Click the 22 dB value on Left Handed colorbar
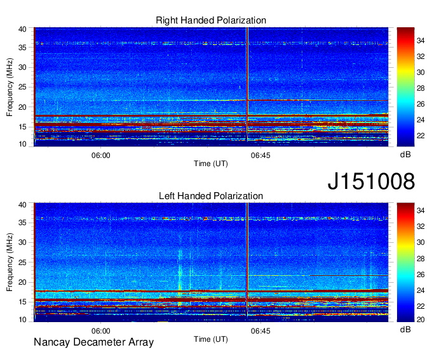Screen dimensions: 432x350 (x=421, y=306)
